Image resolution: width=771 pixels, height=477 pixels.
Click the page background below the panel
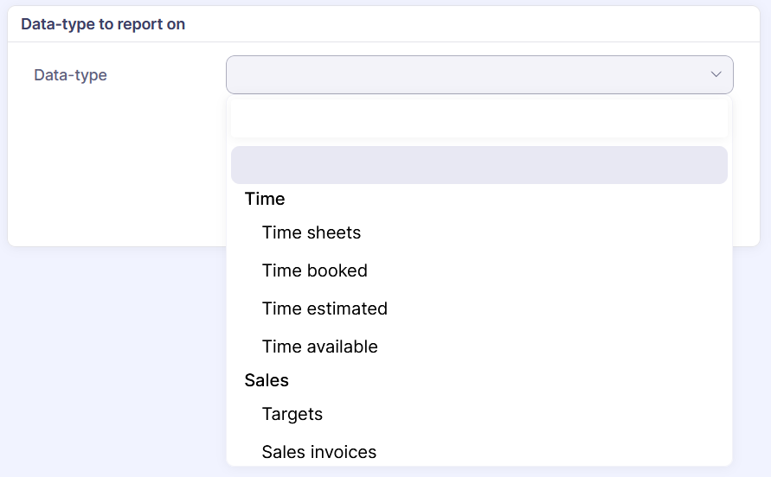click(112, 363)
